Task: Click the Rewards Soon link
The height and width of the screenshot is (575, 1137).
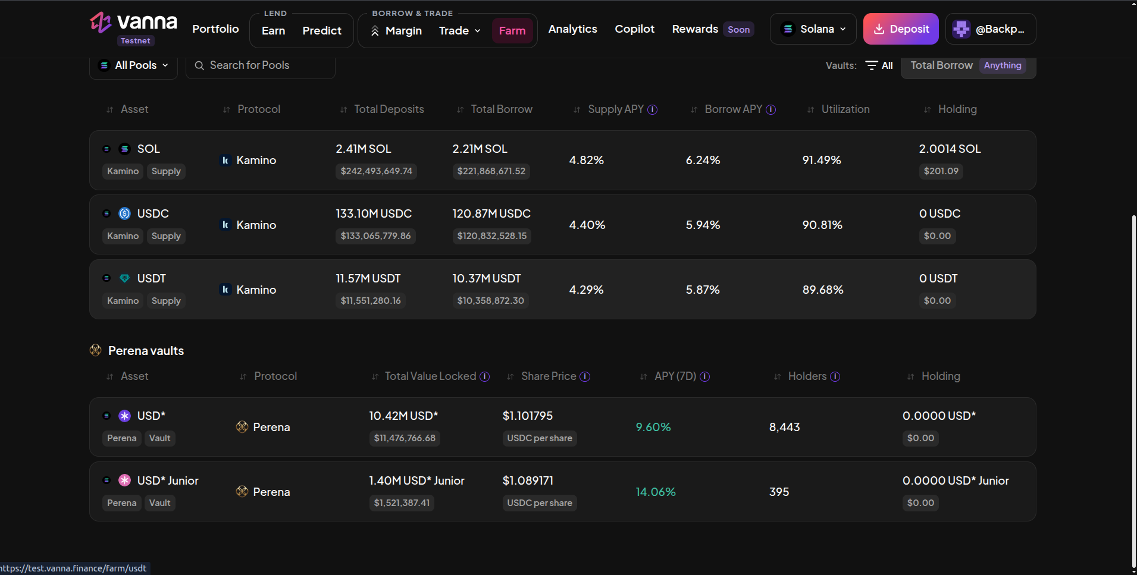Action: click(713, 29)
